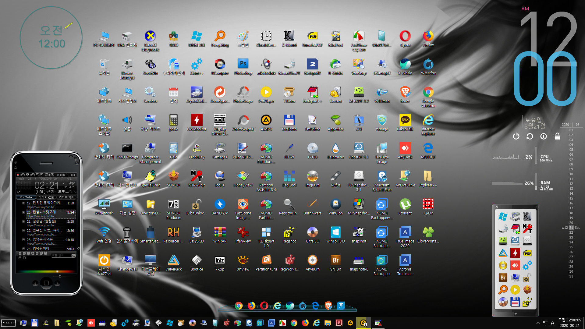Click the Chrome icon in the bottom dock
The image size is (585, 329).
239,306
